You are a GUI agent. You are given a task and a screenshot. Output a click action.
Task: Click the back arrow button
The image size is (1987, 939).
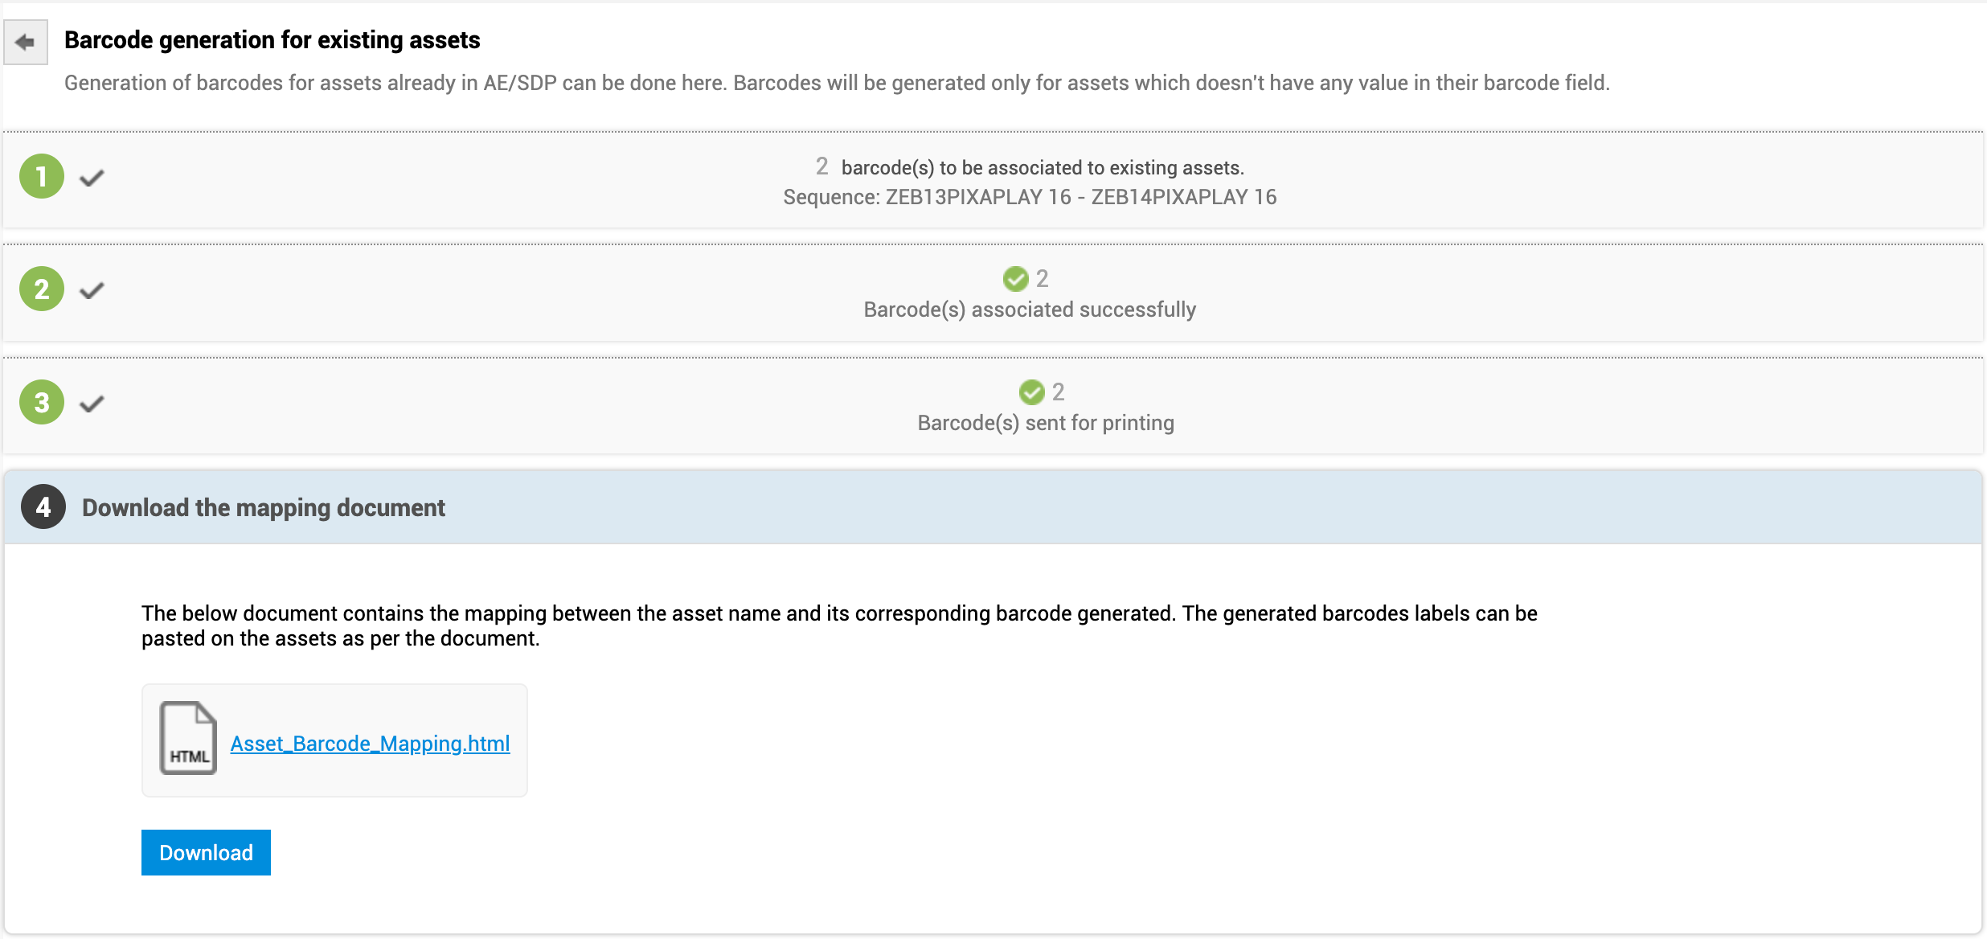(26, 42)
